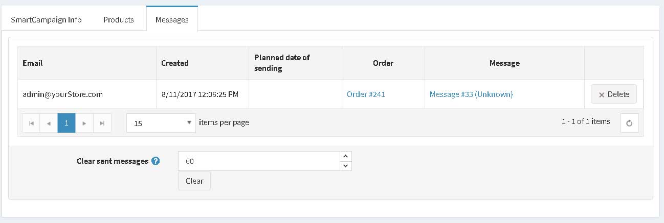Open Message #33 (Unknown) link

pos(471,94)
